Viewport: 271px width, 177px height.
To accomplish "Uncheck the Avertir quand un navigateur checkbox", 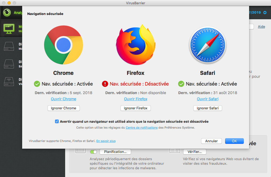I will click(57, 121).
